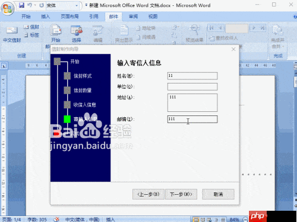This screenshot has width=297, height=222.
Task: Switch to Print Layout view button
Action: pyautogui.click(x=196, y=220)
